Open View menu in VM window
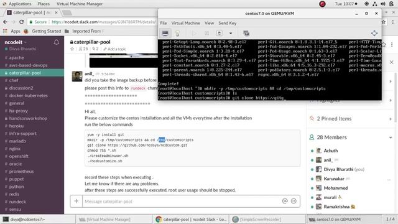398x224 pixels. click(209, 23)
